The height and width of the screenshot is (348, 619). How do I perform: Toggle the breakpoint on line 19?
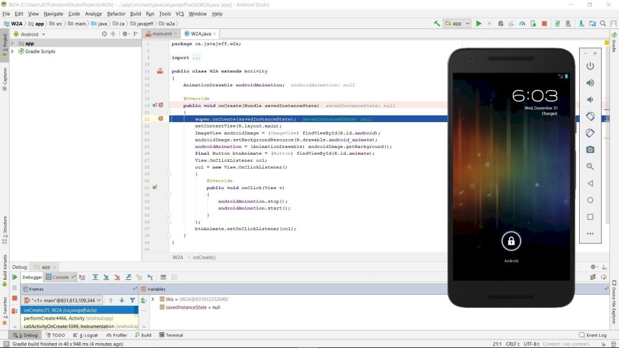point(161,105)
